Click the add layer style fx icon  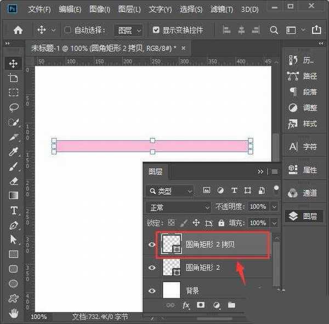pyautogui.click(x=186, y=305)
